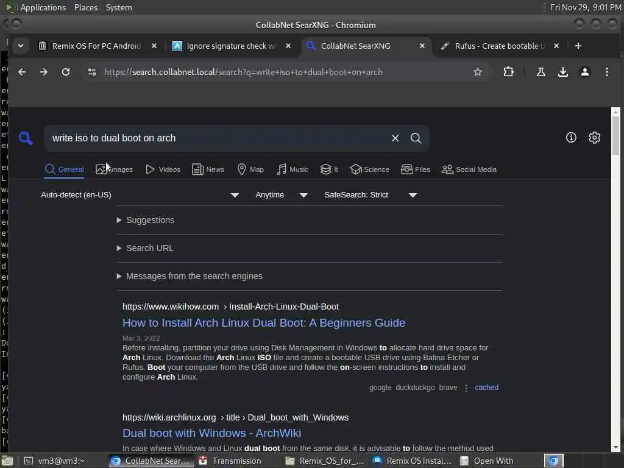The height and width of the screenshot is (468, 624).
Task: Open the SafeSearch: Strict dropdown
Action: click(370, 195)
